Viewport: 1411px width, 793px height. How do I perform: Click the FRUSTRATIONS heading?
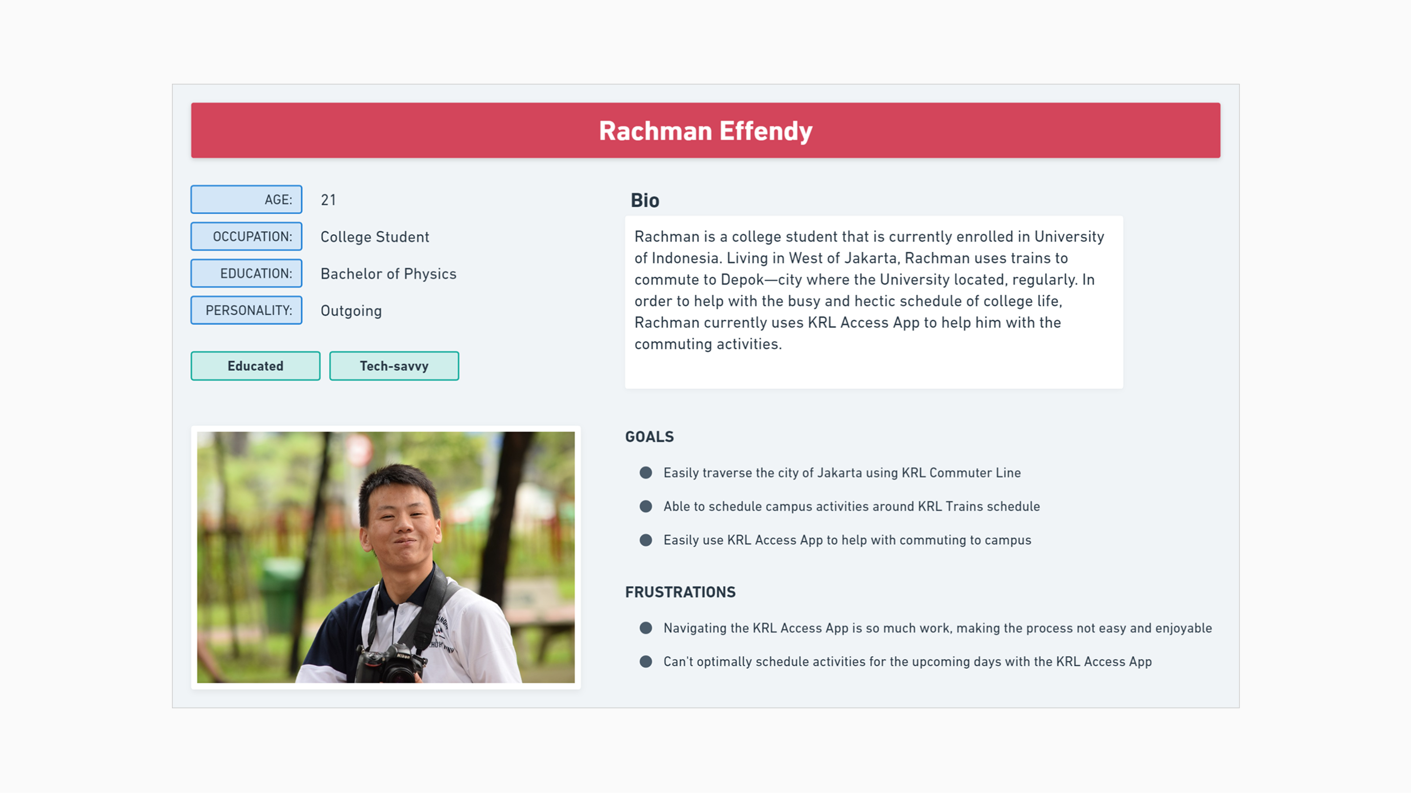pos(680,592)
